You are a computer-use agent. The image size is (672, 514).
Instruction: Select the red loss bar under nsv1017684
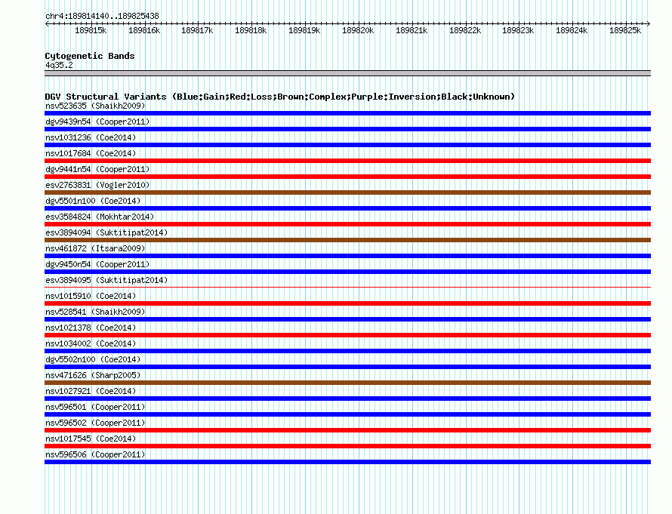[347, 161]
